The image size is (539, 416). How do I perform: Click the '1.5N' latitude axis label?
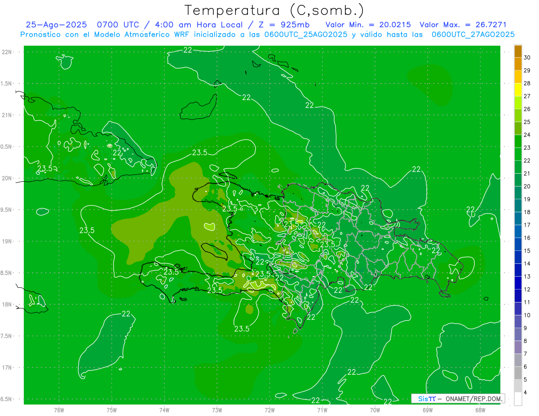tap(7, 84)
